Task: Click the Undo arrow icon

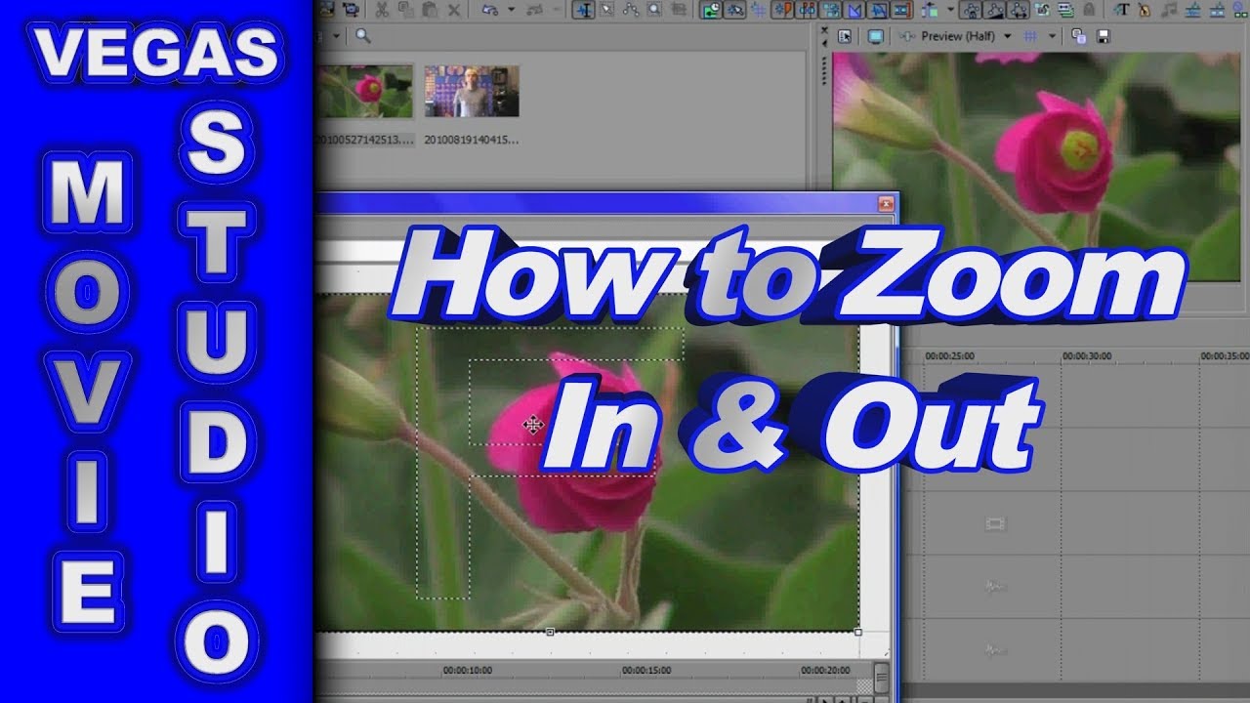Action: tap(490, 10)
